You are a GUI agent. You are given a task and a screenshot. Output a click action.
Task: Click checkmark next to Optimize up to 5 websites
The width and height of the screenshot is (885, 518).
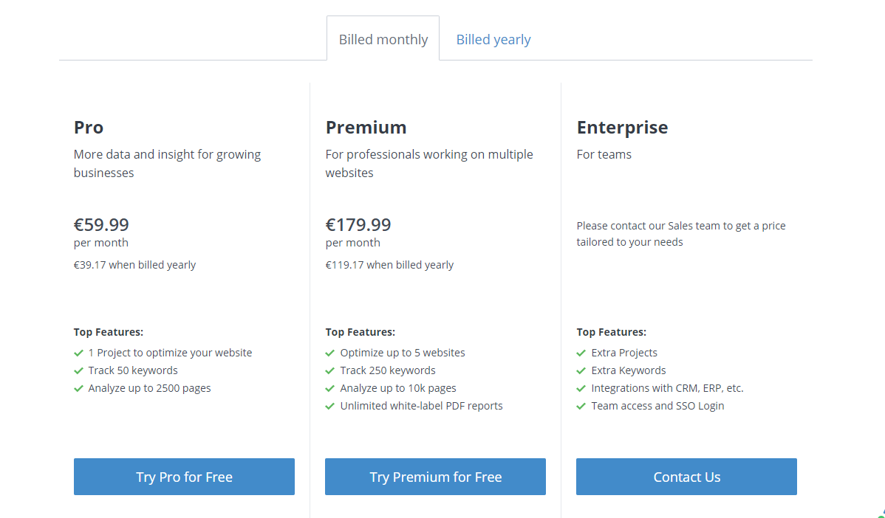330,353
